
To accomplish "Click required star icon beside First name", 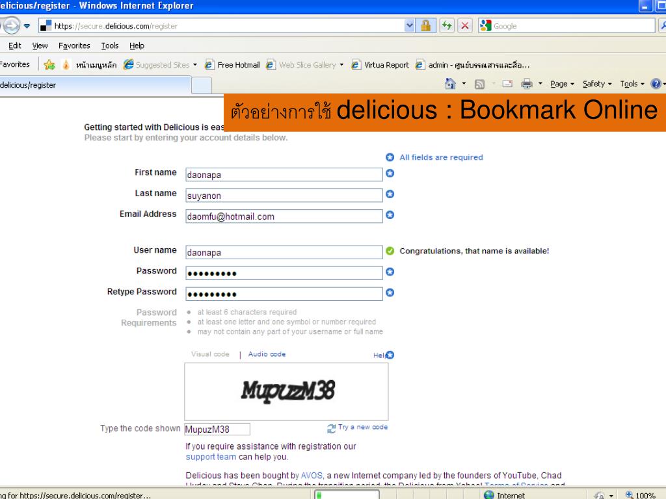I will [390, 173].
